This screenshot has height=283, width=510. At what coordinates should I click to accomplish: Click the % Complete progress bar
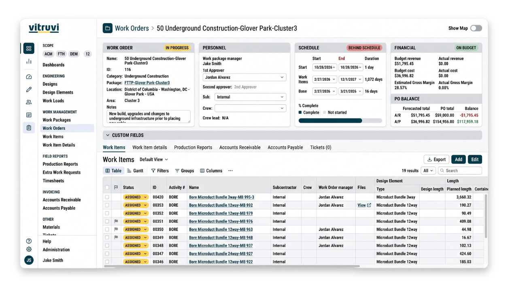[x=340, y=120]
